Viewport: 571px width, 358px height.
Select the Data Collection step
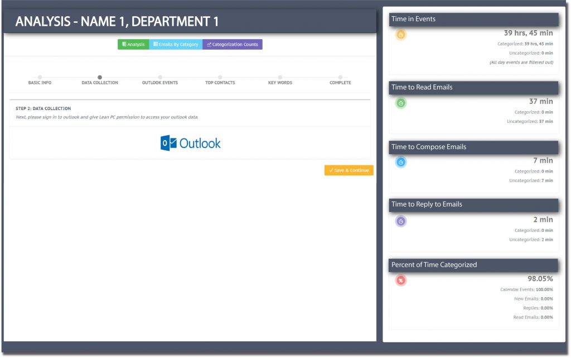point(100,80)
